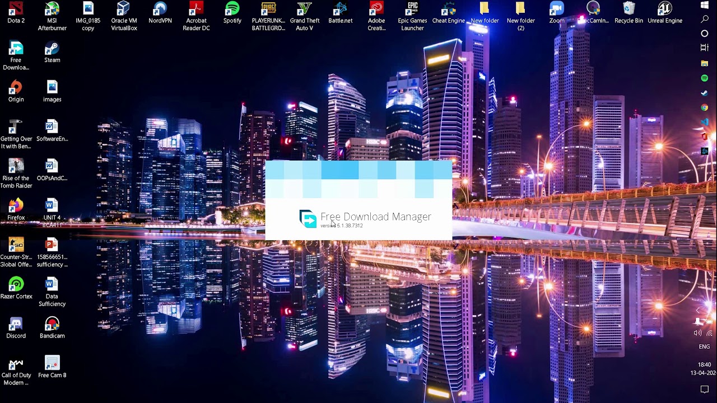Select the Data Sufficiency Word document
717x403 pixels.
pos(52,292)
